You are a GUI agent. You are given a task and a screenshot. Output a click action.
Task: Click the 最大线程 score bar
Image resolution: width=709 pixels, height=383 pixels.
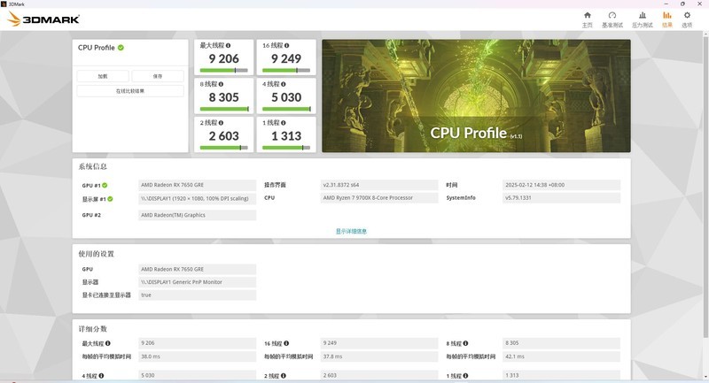[224, 71]
